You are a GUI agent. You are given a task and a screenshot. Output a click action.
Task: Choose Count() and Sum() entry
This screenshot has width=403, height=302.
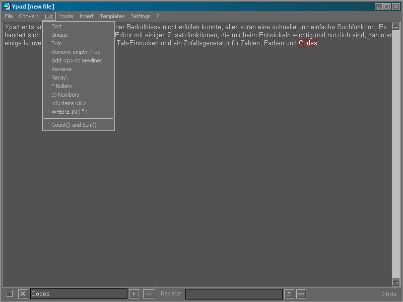click(74, 125)
